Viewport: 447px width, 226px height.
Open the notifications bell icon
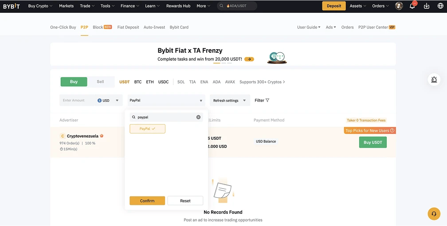tap(412, 6)
